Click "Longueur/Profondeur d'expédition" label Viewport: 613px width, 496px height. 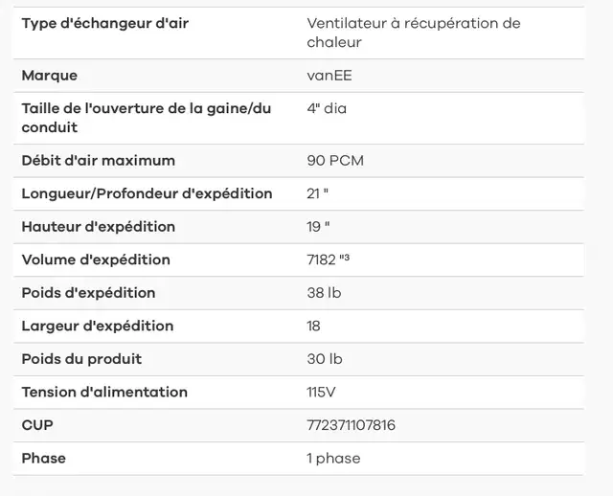[x=147, y=193]
